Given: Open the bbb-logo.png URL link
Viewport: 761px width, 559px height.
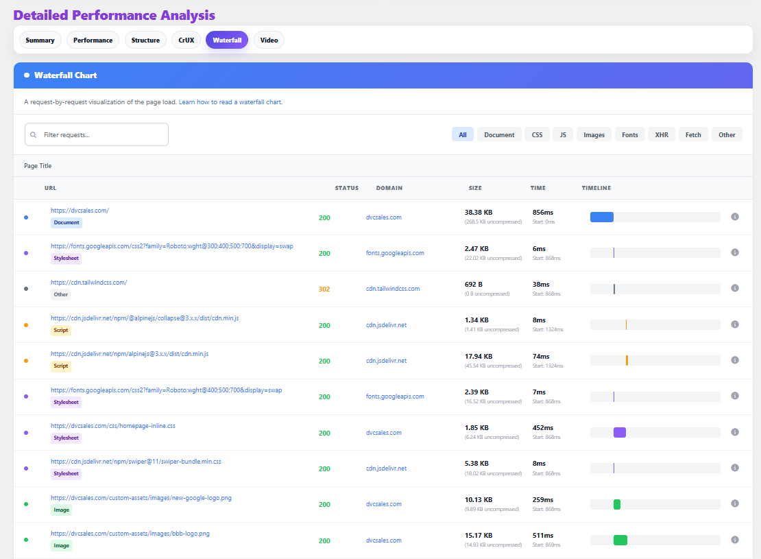Looking at the screenshot, I should pos(130,533).
